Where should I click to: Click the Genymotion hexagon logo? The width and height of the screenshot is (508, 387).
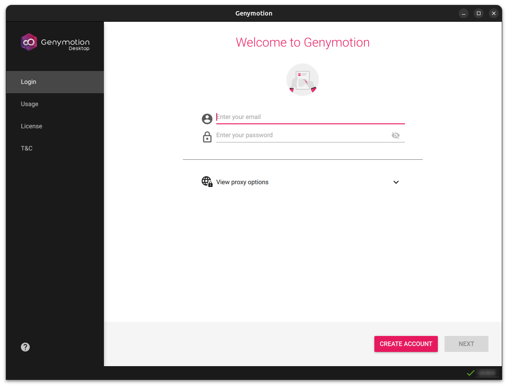point(28,42)
